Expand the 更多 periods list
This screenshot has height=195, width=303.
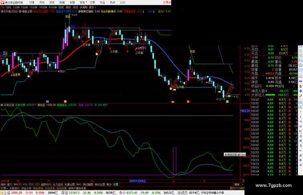[92, 7]
